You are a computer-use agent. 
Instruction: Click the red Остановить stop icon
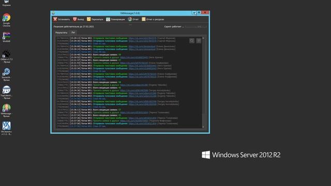(x=55, y=19)
